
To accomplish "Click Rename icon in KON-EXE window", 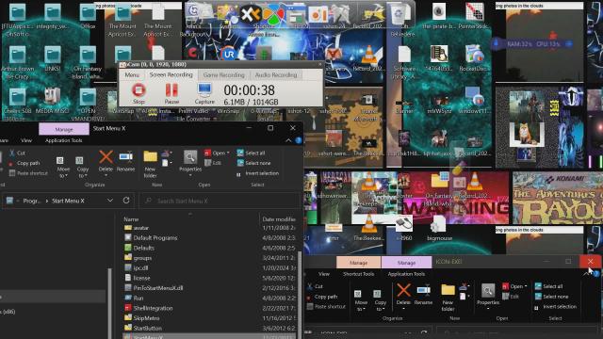I will click(x=423, y=290).
